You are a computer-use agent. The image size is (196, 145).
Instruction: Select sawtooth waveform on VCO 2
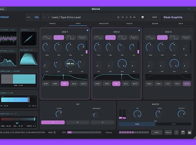[110, 37]
